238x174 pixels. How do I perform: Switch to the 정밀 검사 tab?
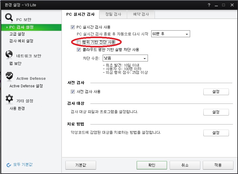(x=113, y=14)
